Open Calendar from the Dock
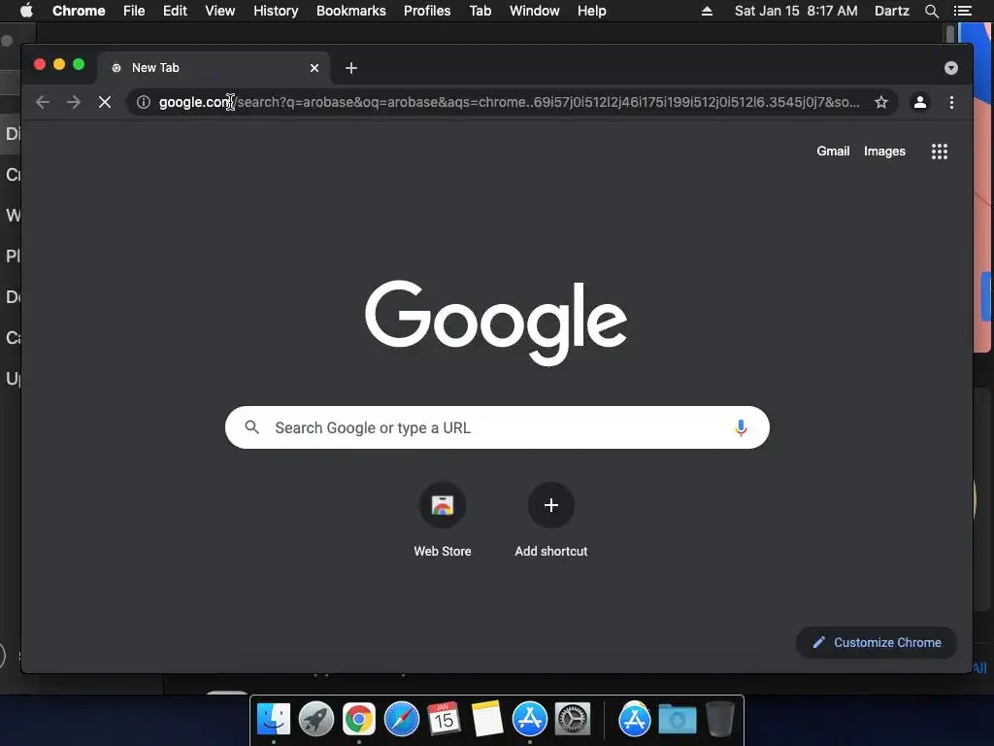This screenshot has width=994, height=746. (x=444, y=719)
